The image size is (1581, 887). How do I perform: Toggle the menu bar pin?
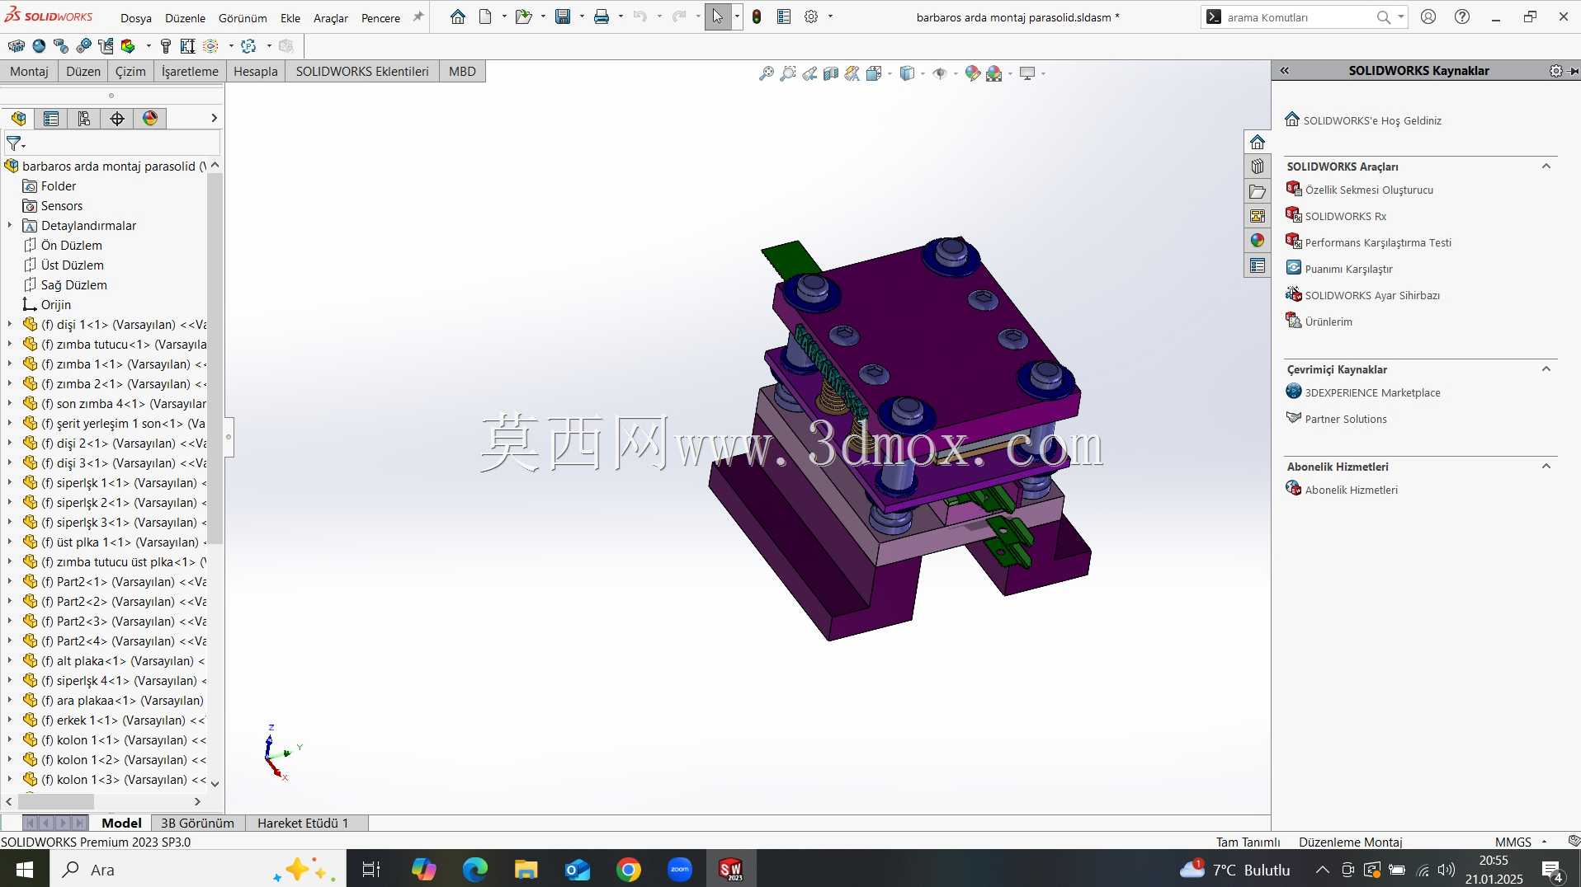click(x=418, y=16)
